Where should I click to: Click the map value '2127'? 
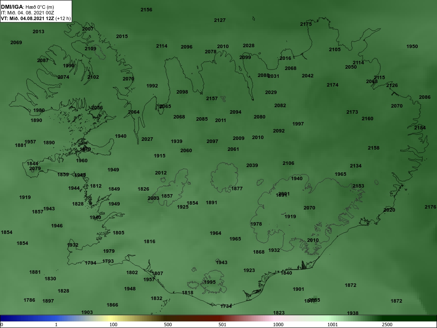point(220,20)
